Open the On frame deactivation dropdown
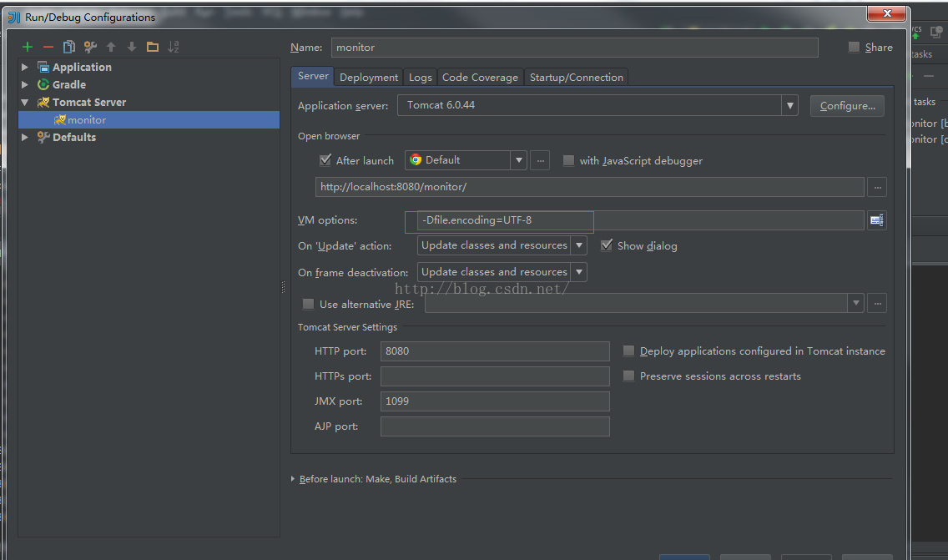 pyautogui.click(x=579, y=272)
